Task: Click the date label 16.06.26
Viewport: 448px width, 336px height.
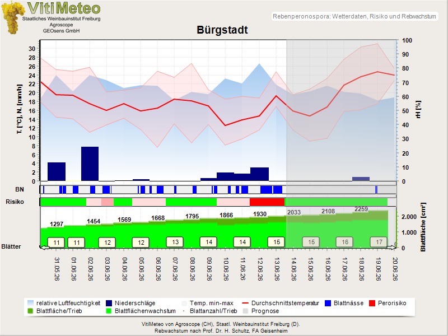Action: click(328, 269)
